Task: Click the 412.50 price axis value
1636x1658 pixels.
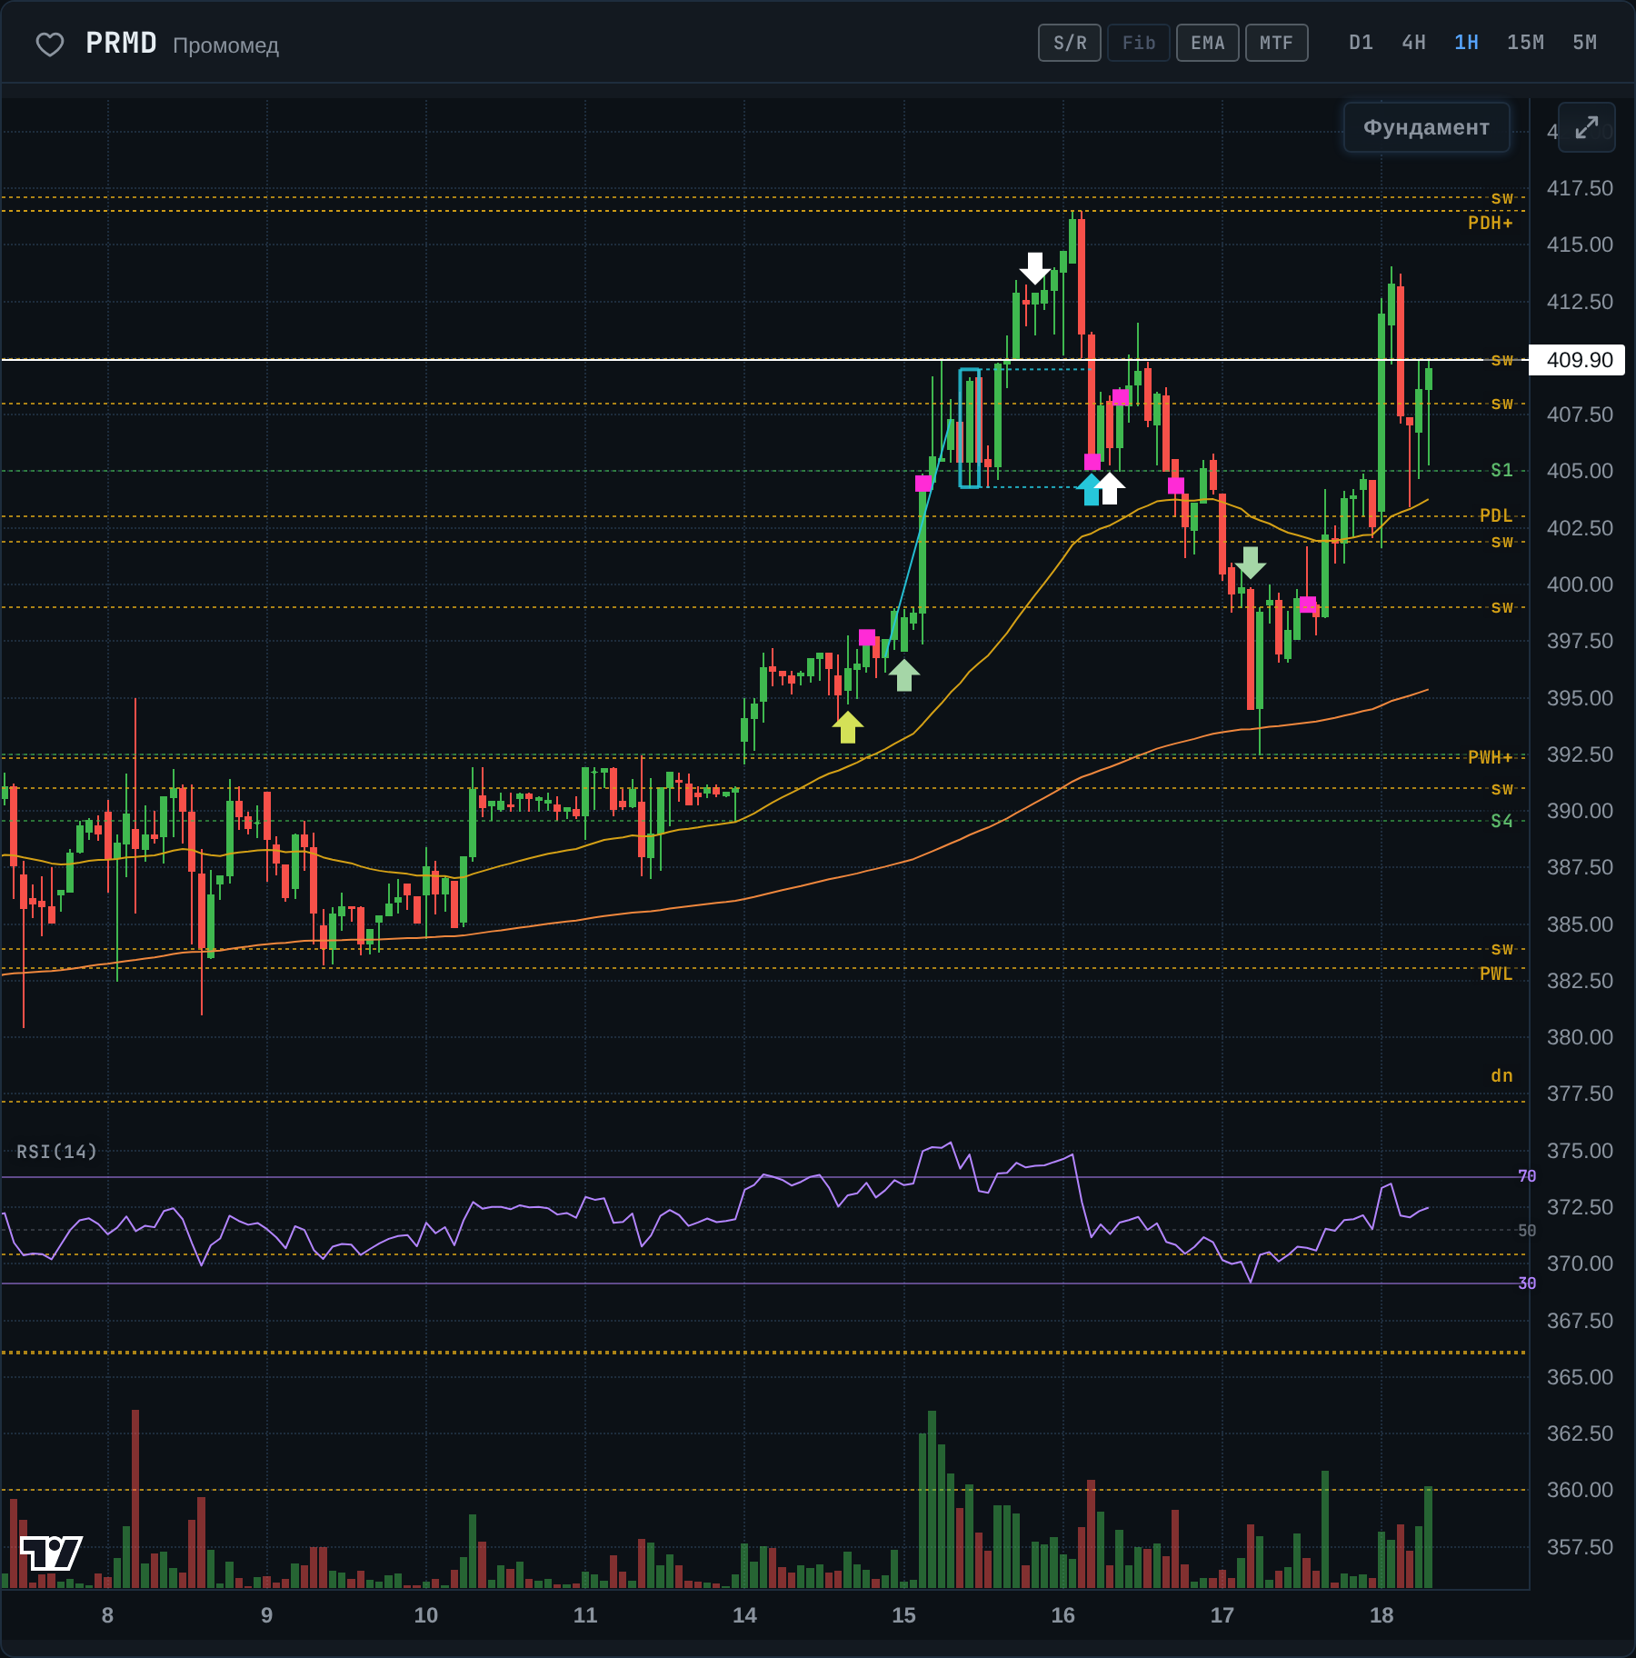Action: tap(1580, 302)
